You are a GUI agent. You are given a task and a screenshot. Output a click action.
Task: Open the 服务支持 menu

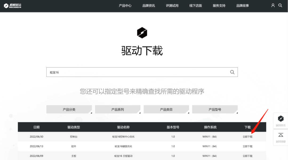219,5
